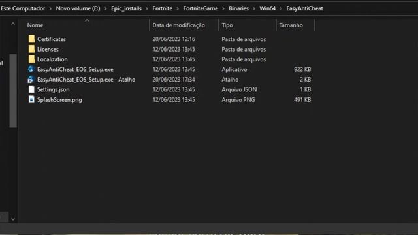Click the Aplicativo type cell
This screenshot has height=235, width=418.
click(x=234, y=70)
